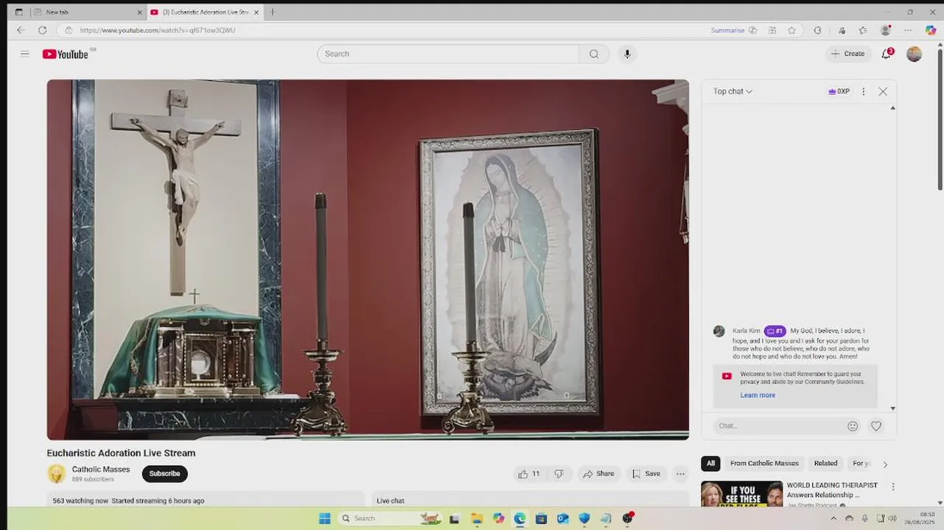
Task: Open the Catholic Masses channel name link
Action: 101,469
